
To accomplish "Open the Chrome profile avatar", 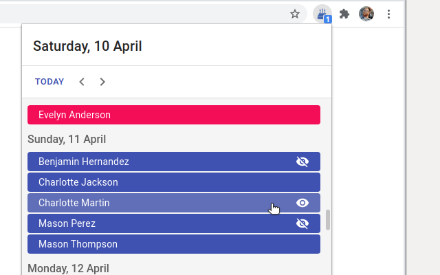I will 366,14.
